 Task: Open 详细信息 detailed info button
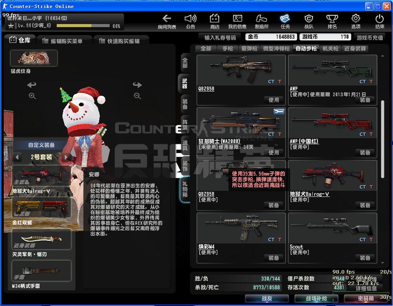point(366,288)
